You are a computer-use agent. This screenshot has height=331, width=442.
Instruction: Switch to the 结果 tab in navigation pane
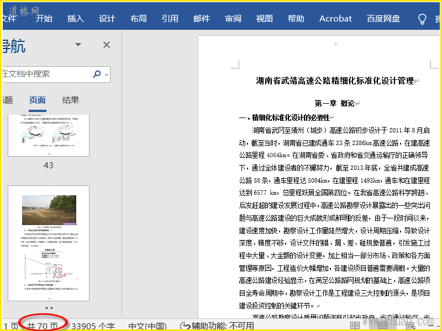pos(71,100)
